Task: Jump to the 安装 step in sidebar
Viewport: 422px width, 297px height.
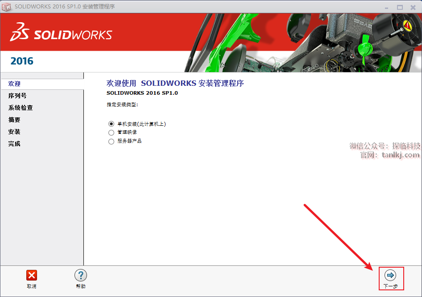Action: [x=14, y=132]
